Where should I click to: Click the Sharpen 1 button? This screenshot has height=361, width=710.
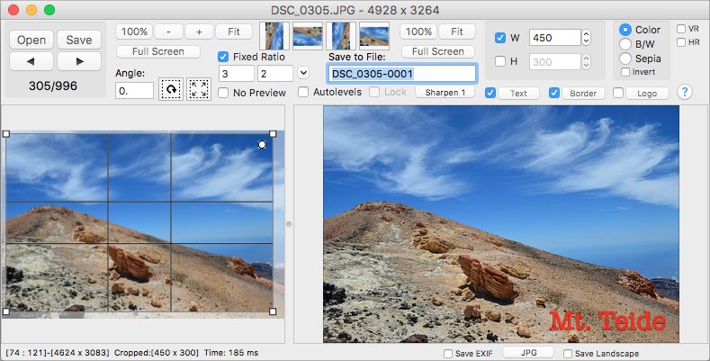pyautogui.click(x=445, y=93)
